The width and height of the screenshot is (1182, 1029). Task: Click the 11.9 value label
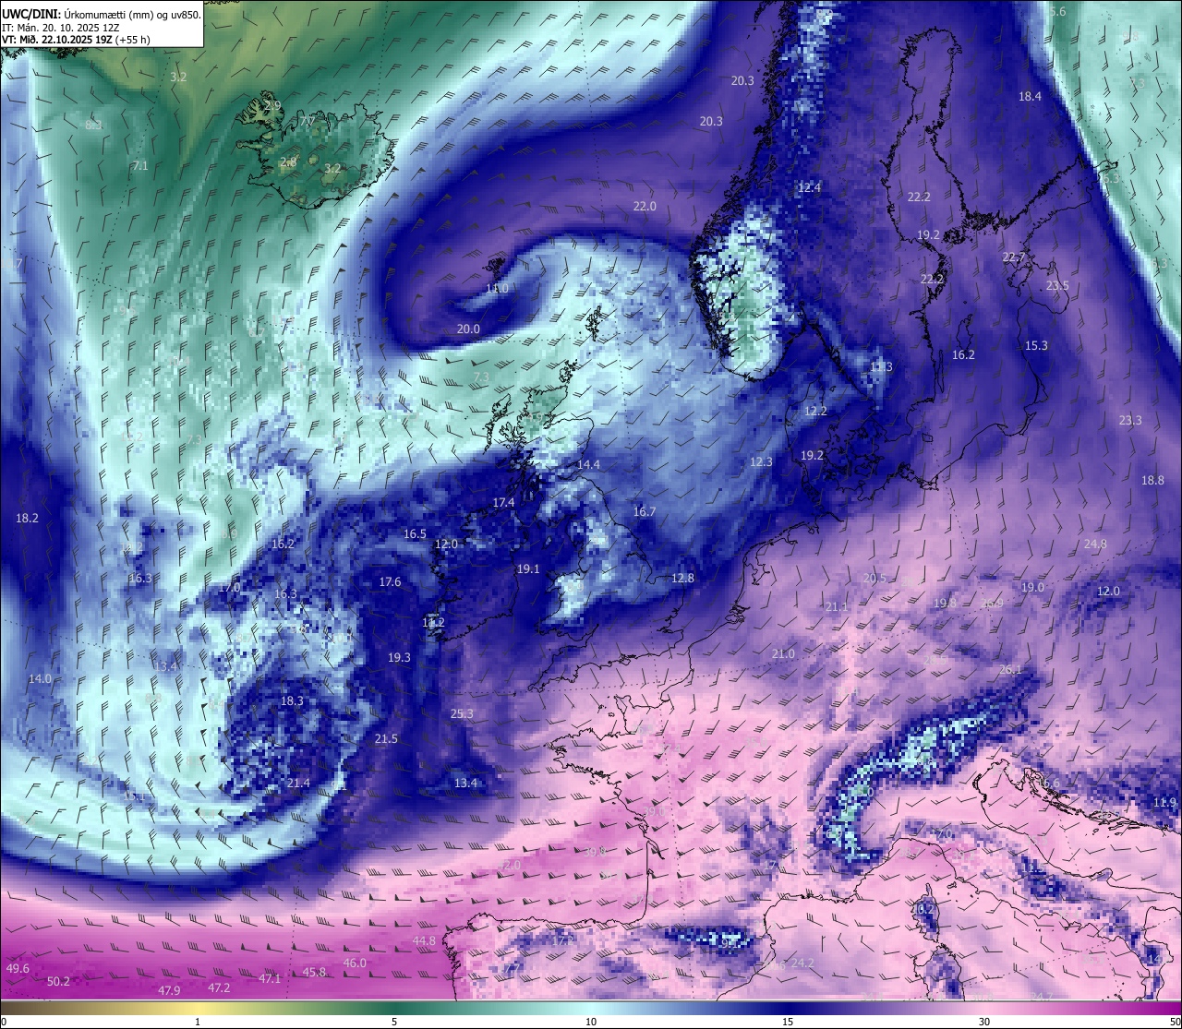coord(1164,803)
